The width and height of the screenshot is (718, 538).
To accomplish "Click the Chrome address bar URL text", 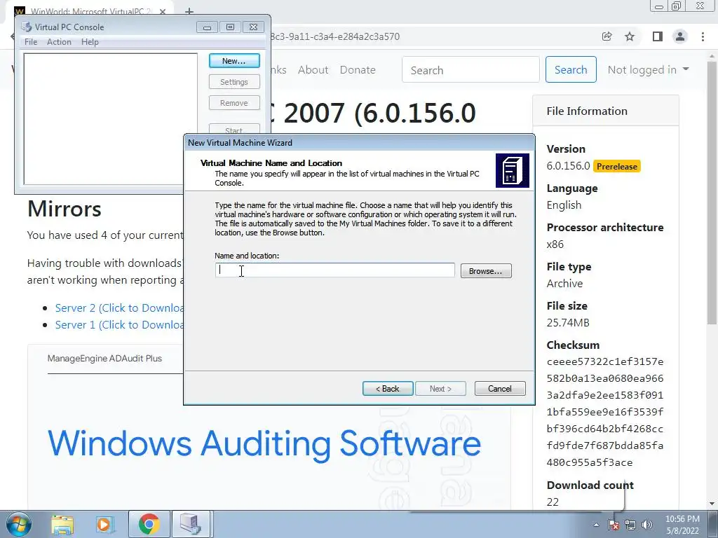I will [334, 36].
